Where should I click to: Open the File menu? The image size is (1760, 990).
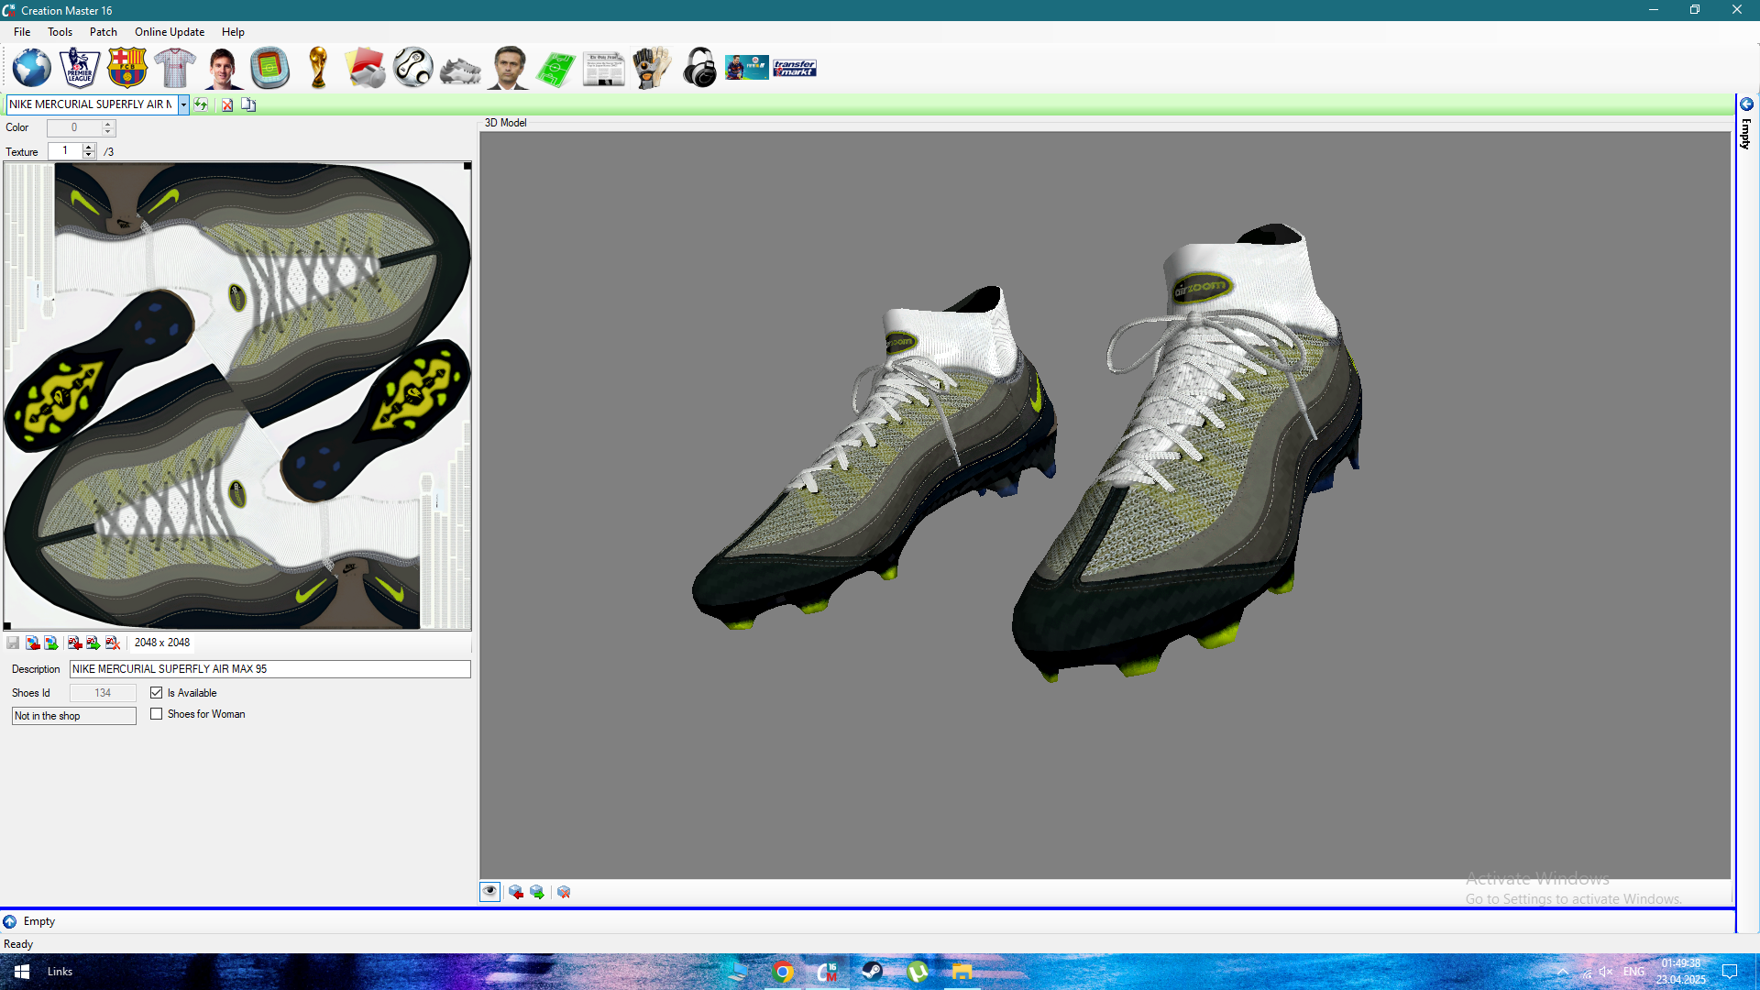[x=22, y=32]
